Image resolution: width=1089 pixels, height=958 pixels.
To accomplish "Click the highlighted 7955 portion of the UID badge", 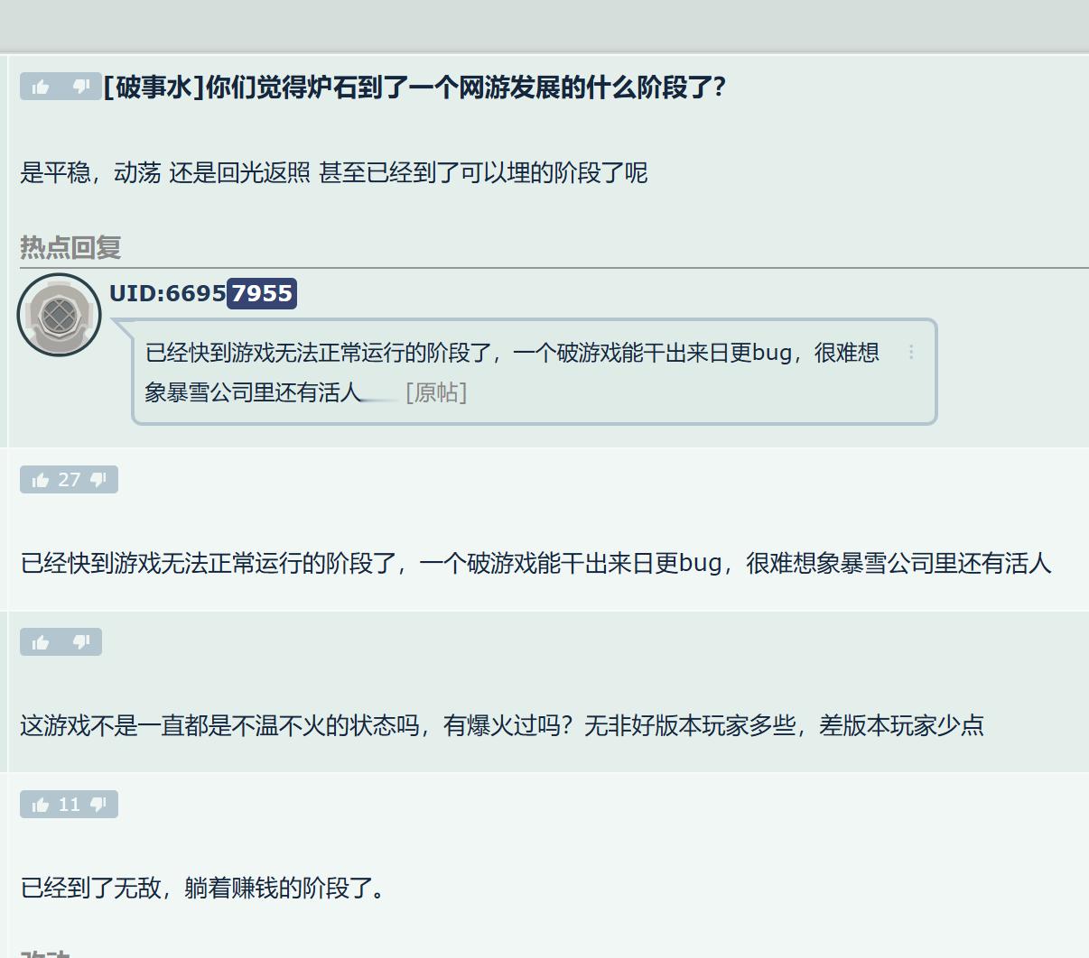I will (262, 293).
